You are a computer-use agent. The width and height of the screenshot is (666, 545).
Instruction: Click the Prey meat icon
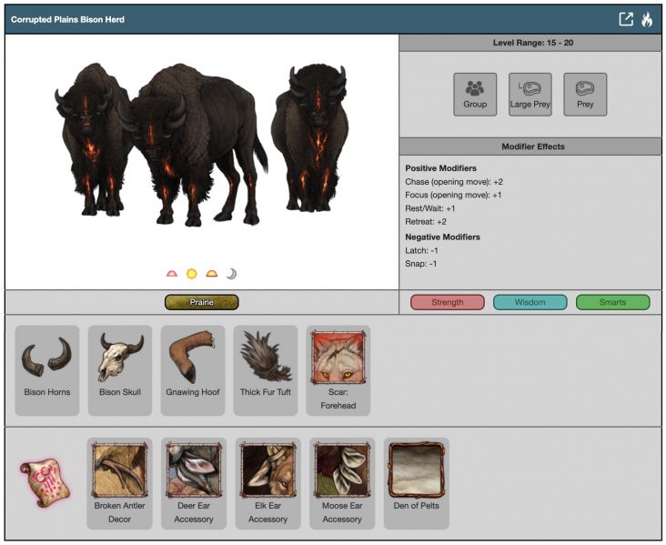tap(585, 94)
